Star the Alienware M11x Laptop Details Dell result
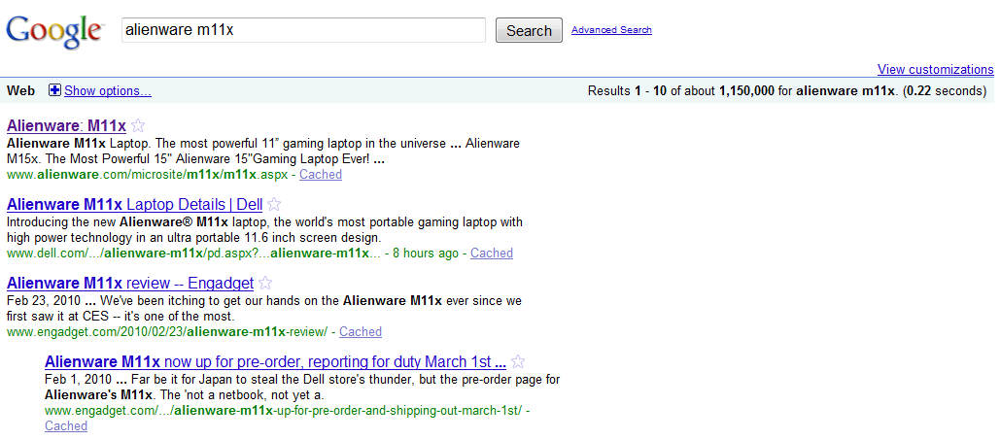 [274, 204]
